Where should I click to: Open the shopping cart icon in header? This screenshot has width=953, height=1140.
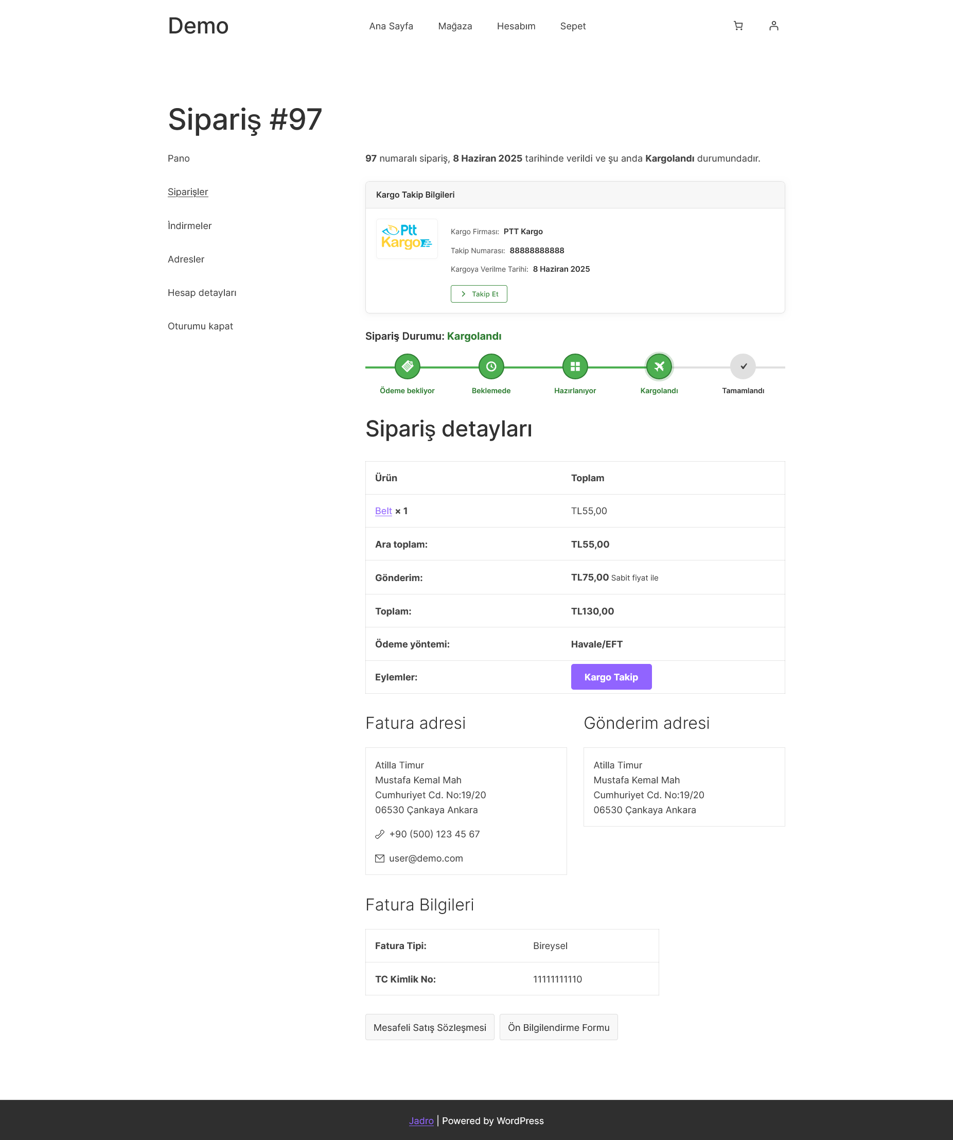[738, 26]
